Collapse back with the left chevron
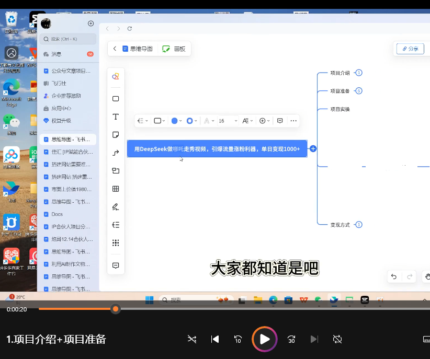Viewport: 430px width, 359px height. [x=115, y=49]
